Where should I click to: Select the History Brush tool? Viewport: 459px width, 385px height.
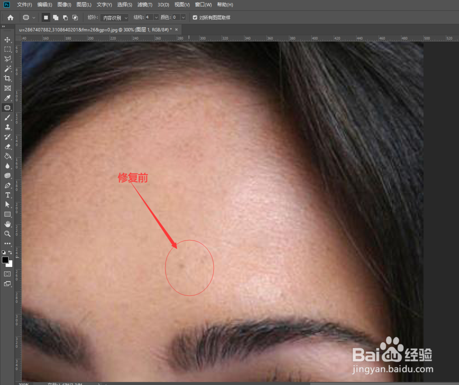coord(7,137)
